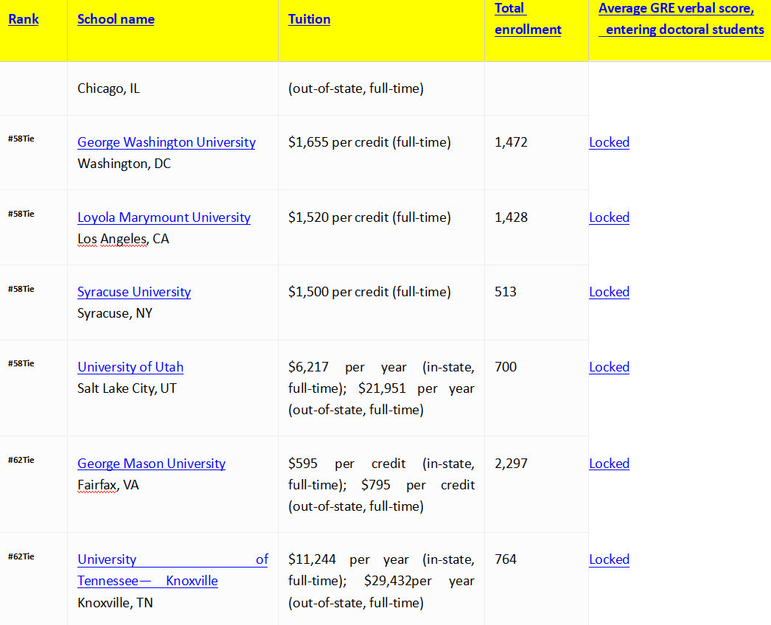Open the School name header link
The image size is (771, 625).
click(x=116, y=19)
